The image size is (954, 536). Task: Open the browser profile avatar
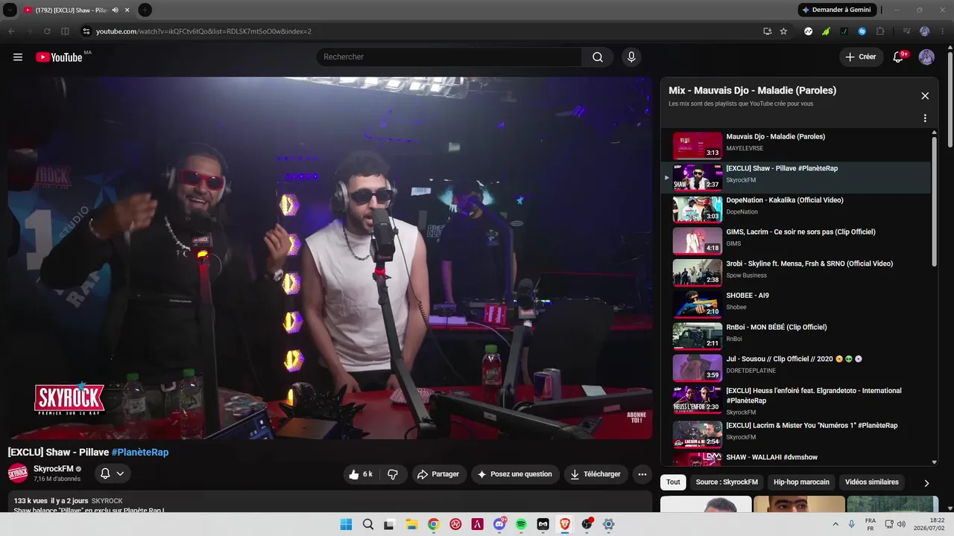pos(925,31)
